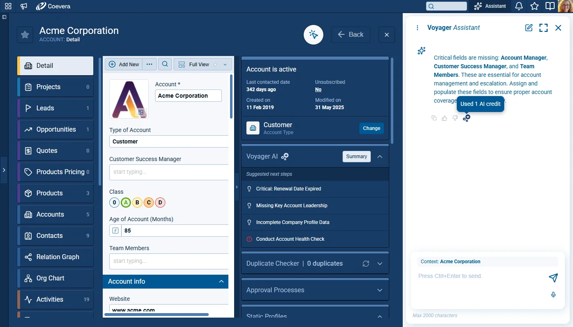This screenshot has height=327, width=573.
Task: Dislike the assistant response
Action: [455, 118]
